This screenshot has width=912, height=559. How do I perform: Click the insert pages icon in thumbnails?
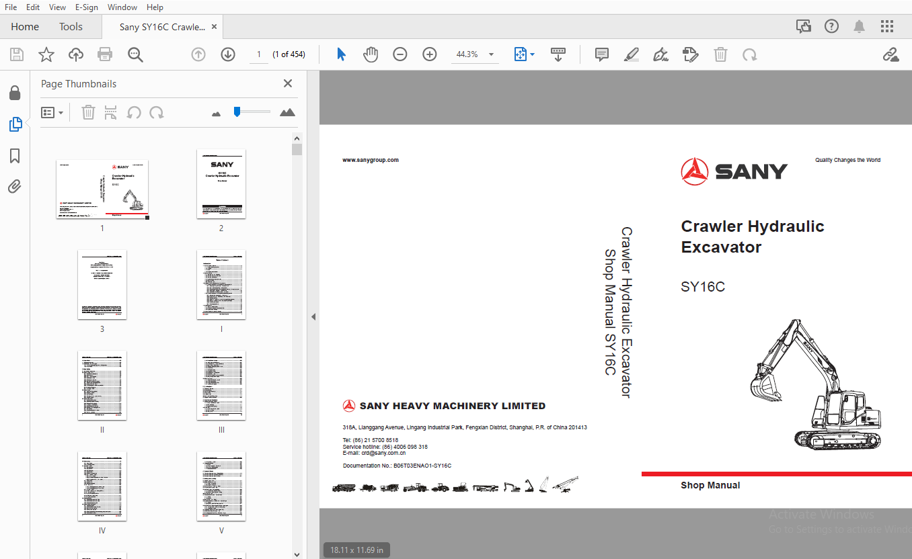(110, 112)
